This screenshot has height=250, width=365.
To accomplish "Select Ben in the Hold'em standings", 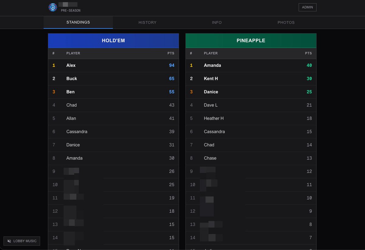I will tap(113, 92).
